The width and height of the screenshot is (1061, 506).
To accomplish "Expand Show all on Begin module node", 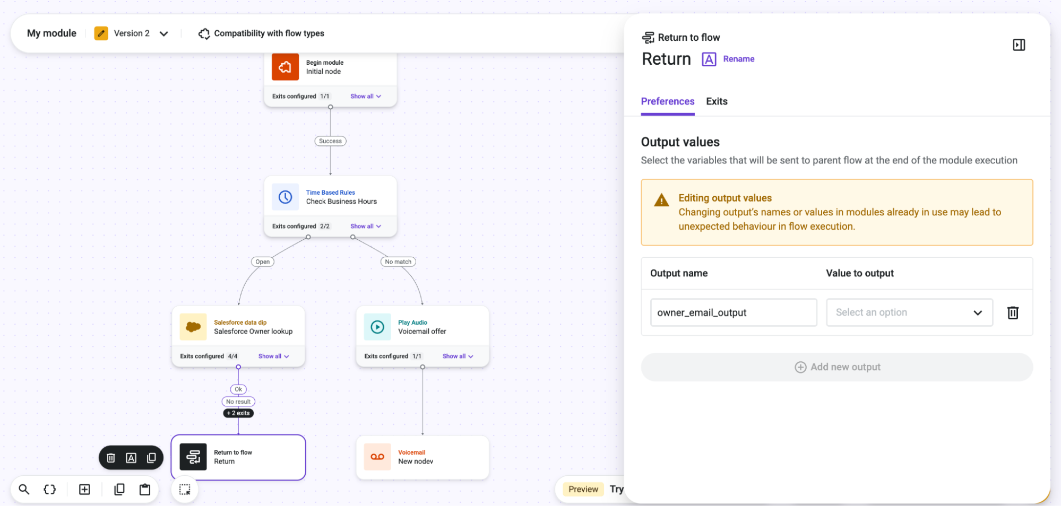I will (x=365, y=97).
